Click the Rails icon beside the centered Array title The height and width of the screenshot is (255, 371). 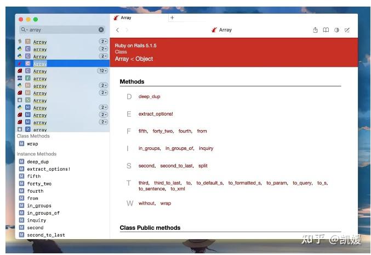pos(214,30)
